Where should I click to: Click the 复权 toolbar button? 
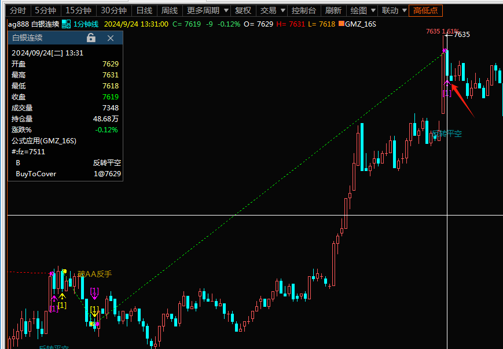click(243, 10)
